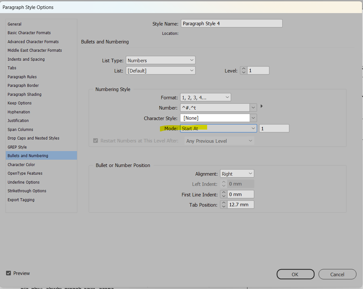Open the Any Previous Level dropdown
363x289 pixels.
point(219,141)
